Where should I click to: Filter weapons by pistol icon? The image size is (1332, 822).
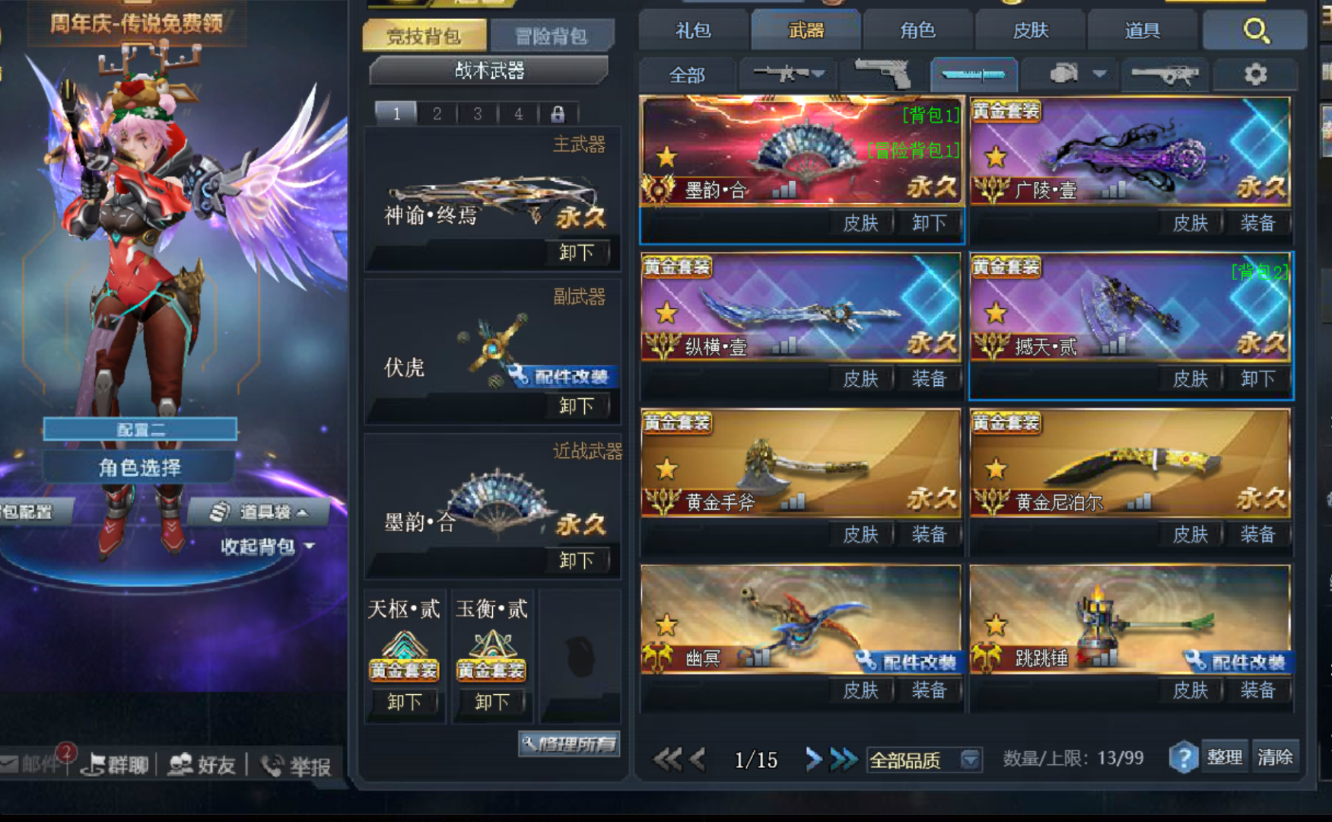(x=882, y=74)
